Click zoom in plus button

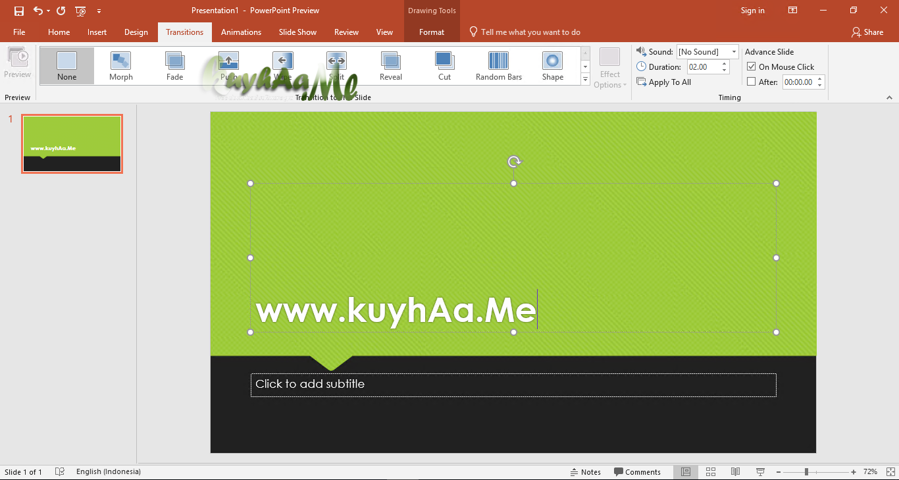[x=854, y=472]
